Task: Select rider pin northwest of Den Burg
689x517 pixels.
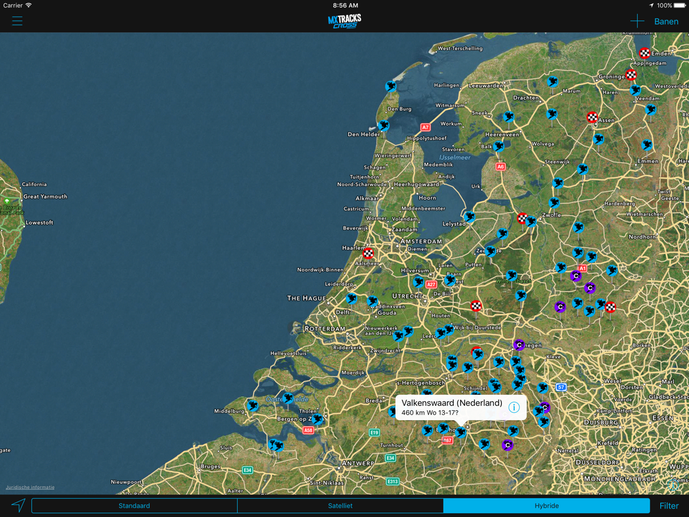Action: coord(391,86)
